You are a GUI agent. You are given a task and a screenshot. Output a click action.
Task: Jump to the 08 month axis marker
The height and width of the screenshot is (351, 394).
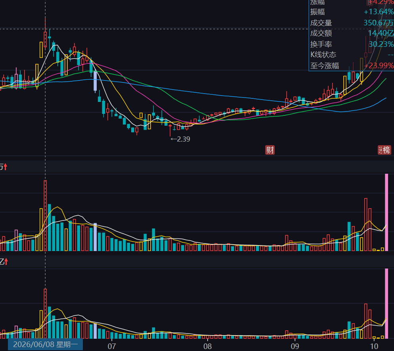(x=207, y=346)
